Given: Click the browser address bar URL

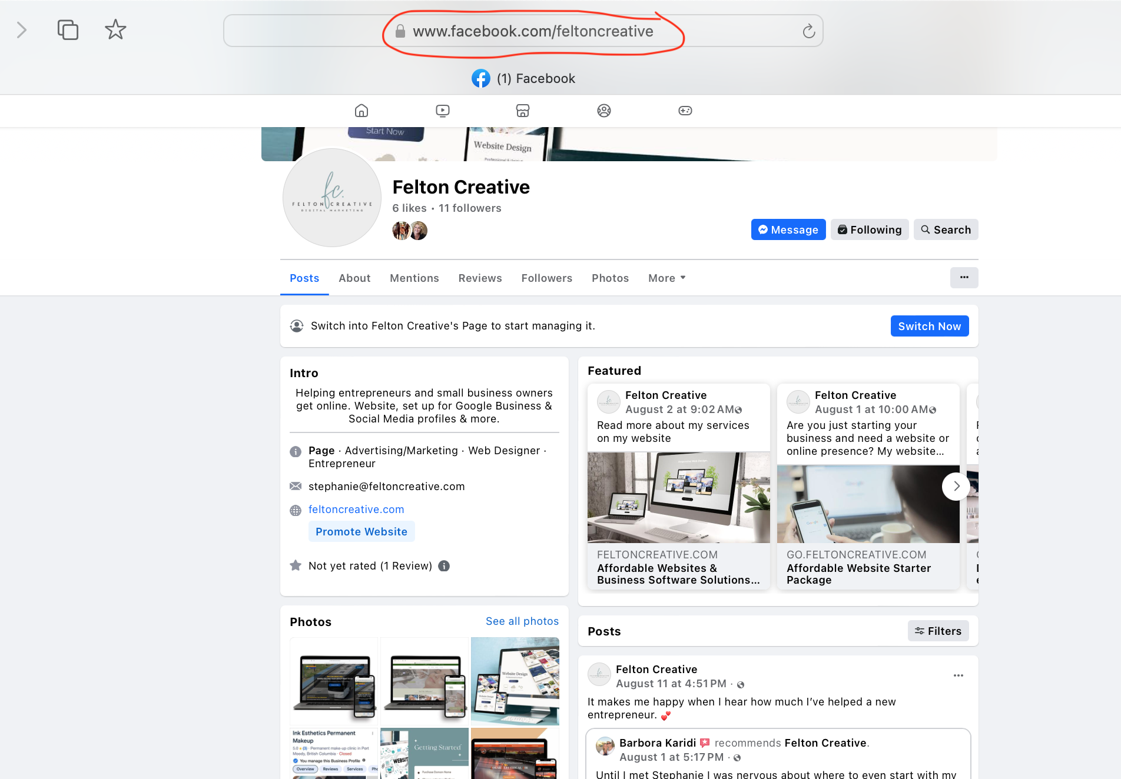Looking at the screenshot, I should pyautogui.click(x=533, y=31).
